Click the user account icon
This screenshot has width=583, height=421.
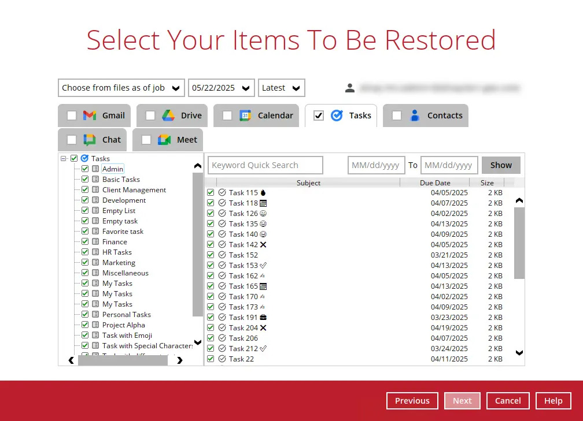coord(350,88)
